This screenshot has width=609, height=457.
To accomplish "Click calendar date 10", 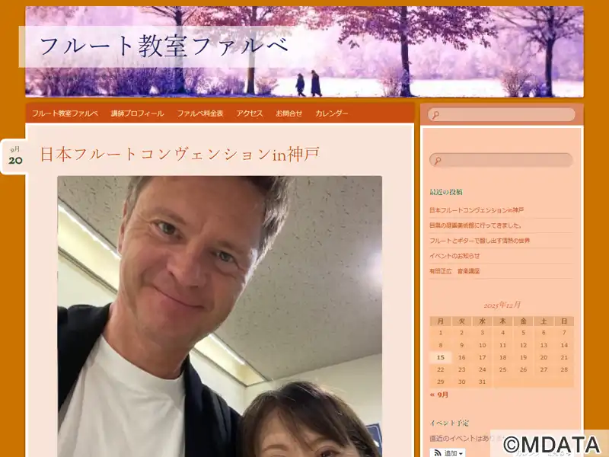I will pos(482,346).
